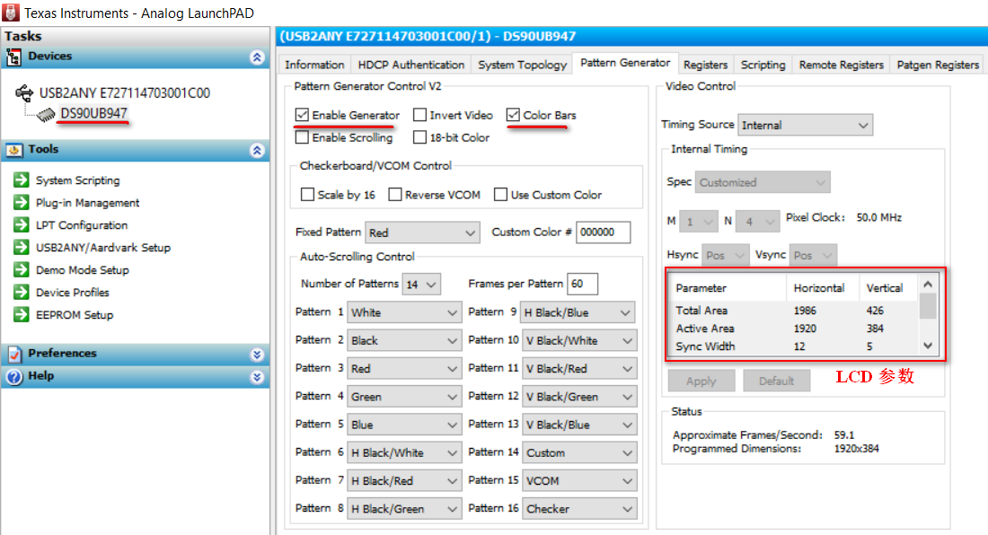Enable the Invert Video option
Image resolution: width=988 pixels, height=535 pixels.
pyautogui.click(x=419, y=116)
